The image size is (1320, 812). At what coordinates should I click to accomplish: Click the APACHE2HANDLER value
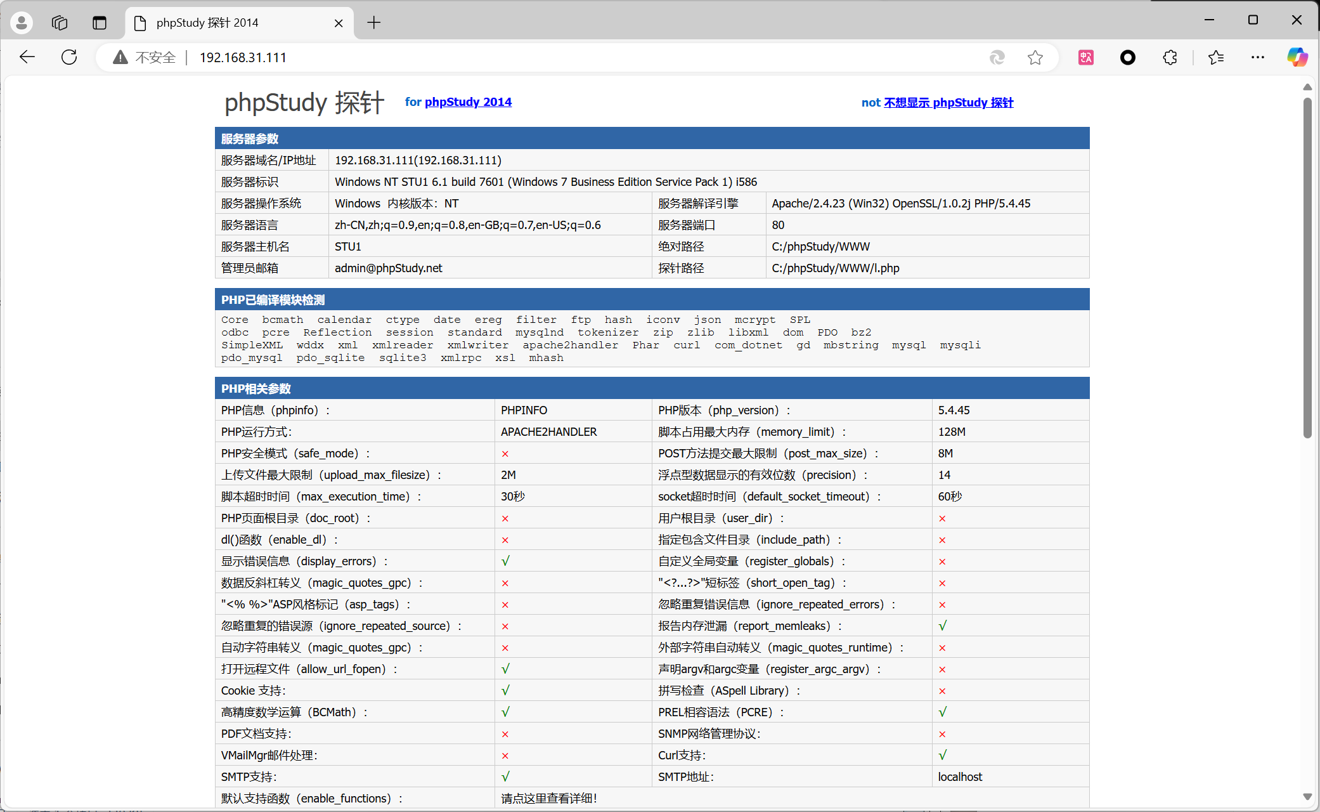(549, 432)
